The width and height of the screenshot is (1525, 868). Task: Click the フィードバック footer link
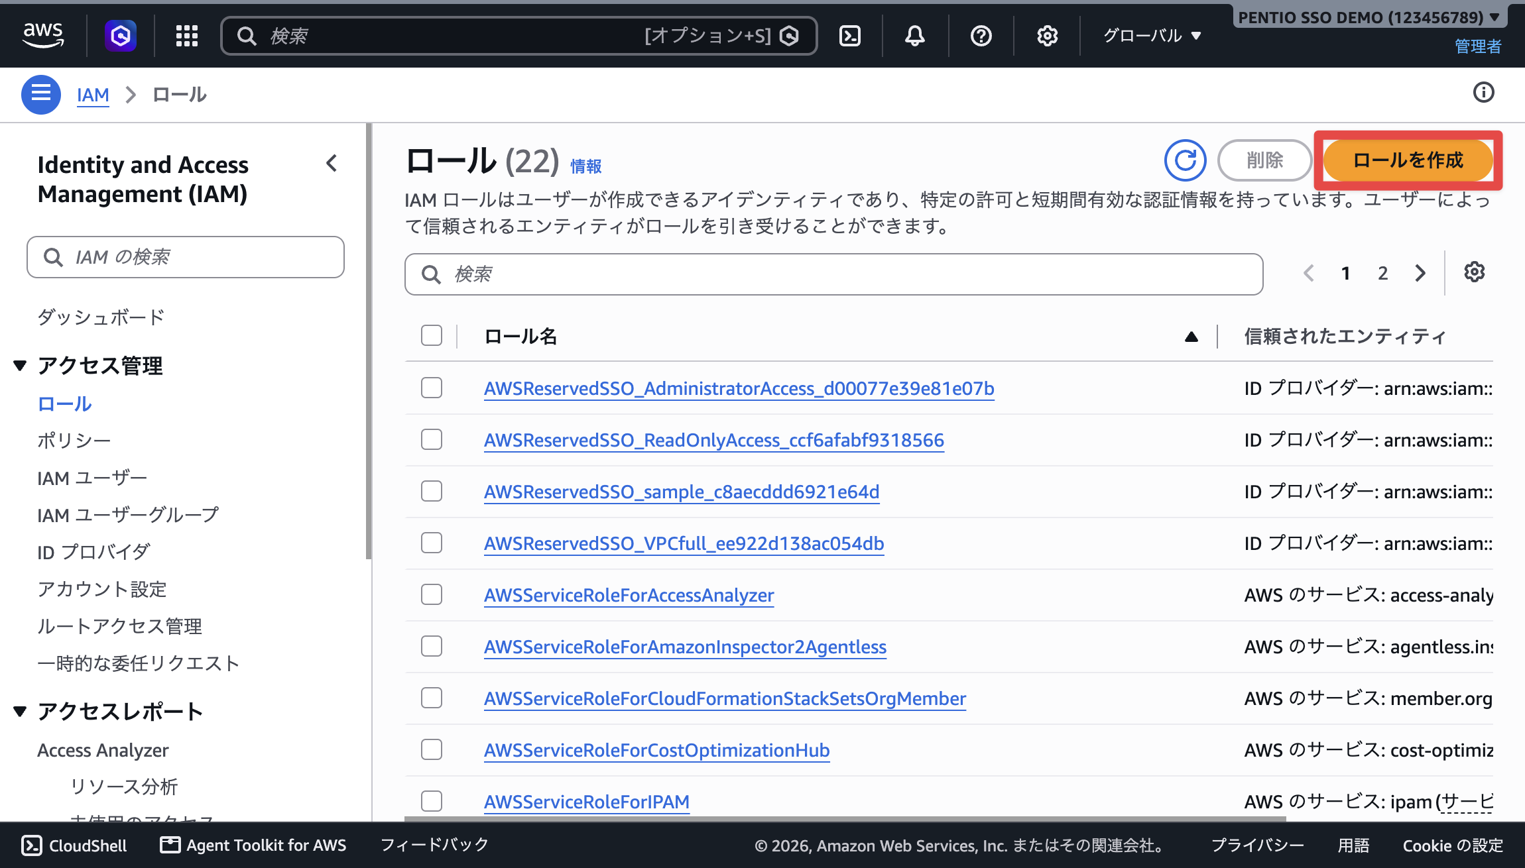click(x=435, y=845)
